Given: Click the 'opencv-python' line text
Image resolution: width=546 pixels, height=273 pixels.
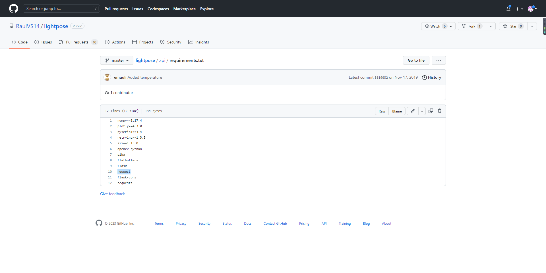Looking at the screenshot, I should coord(130,149).
